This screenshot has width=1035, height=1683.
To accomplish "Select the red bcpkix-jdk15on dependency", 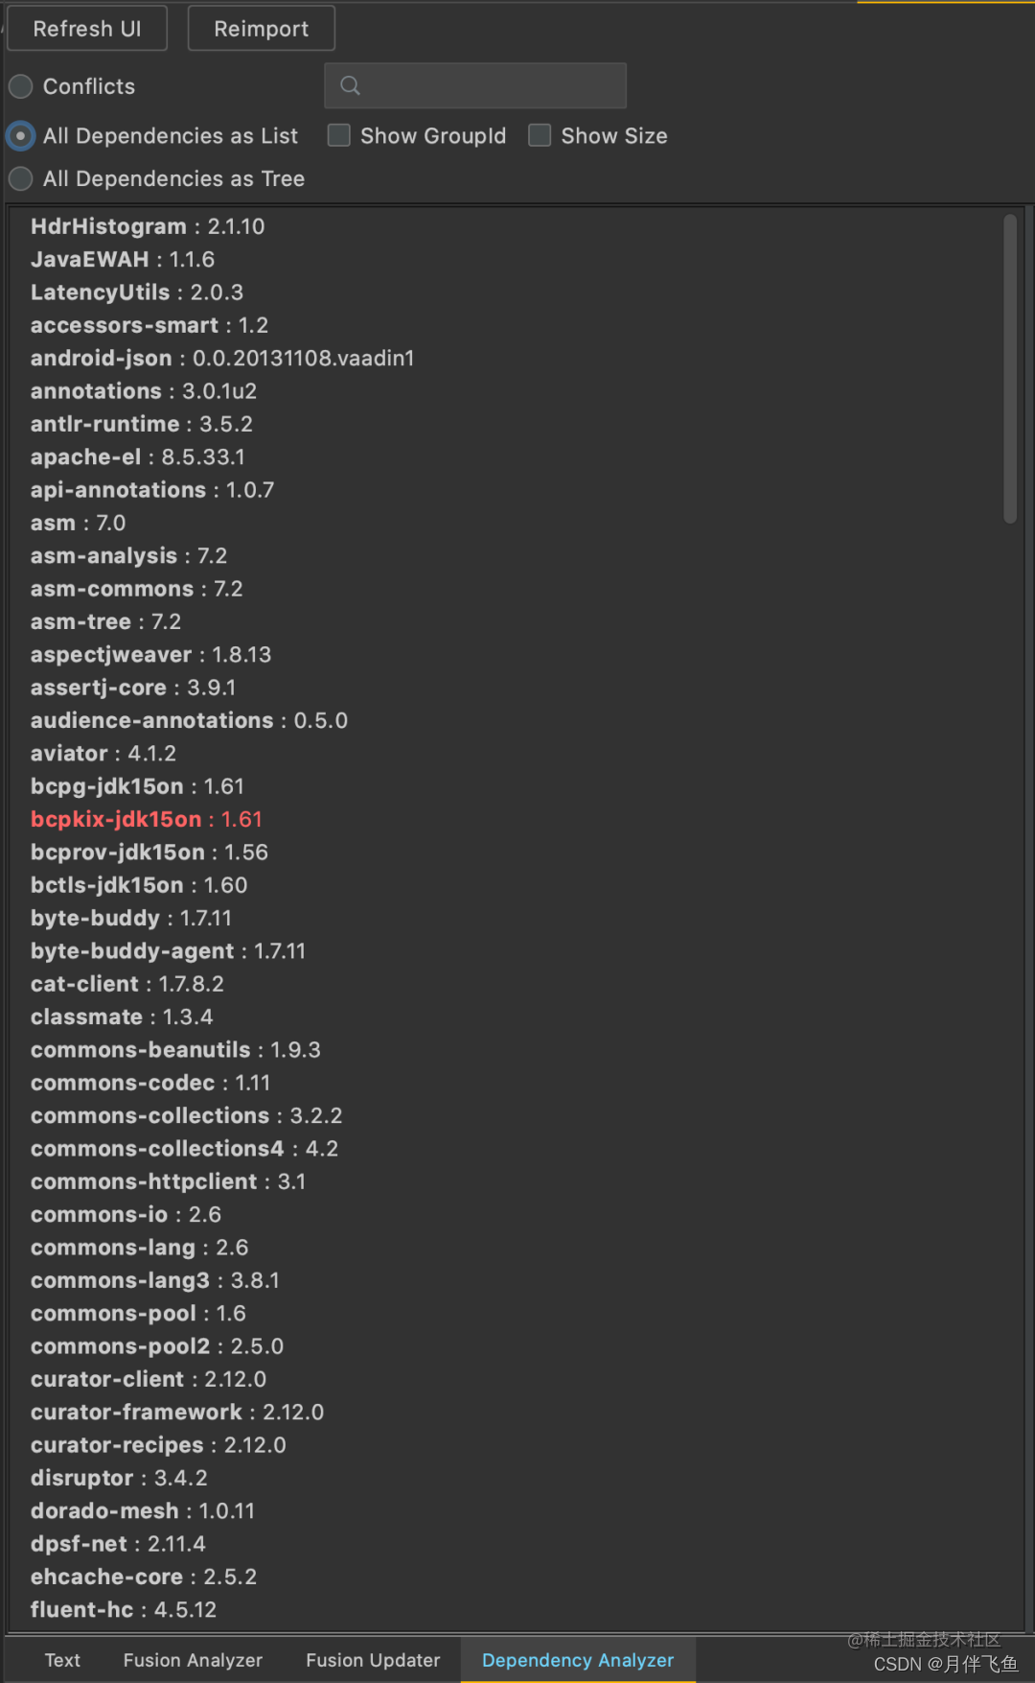I will (147, 819).
